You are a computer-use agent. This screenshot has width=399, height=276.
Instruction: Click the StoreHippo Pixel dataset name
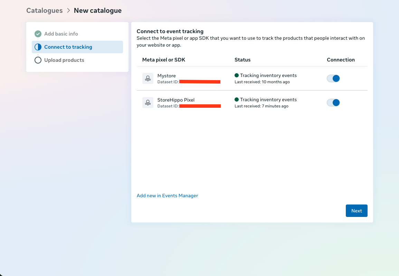[176, 100]
